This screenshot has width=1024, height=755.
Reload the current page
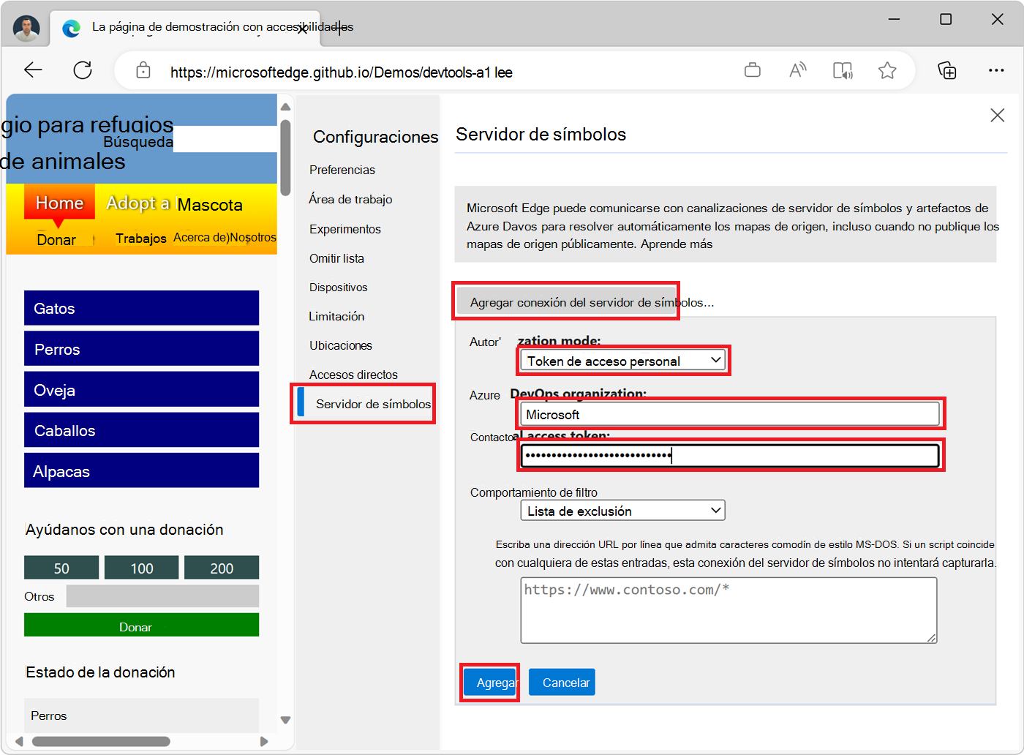click(83, 70)
